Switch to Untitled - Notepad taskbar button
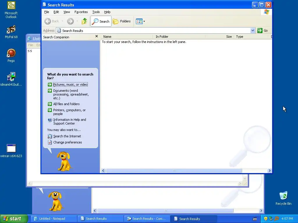 54,219
